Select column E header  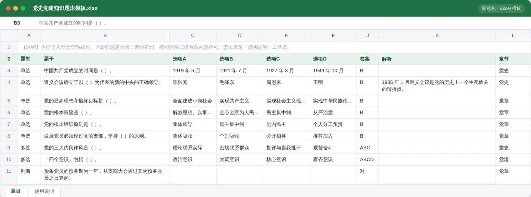point(286,36)
